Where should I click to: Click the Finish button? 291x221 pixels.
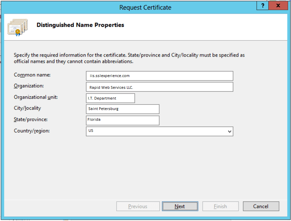pos(220,207)
